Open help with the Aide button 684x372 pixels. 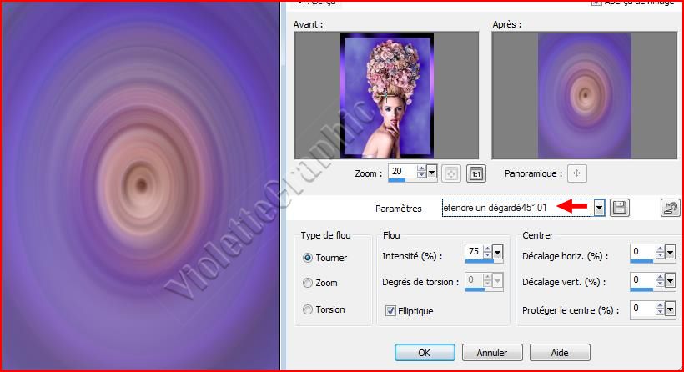tap(559, 352)
